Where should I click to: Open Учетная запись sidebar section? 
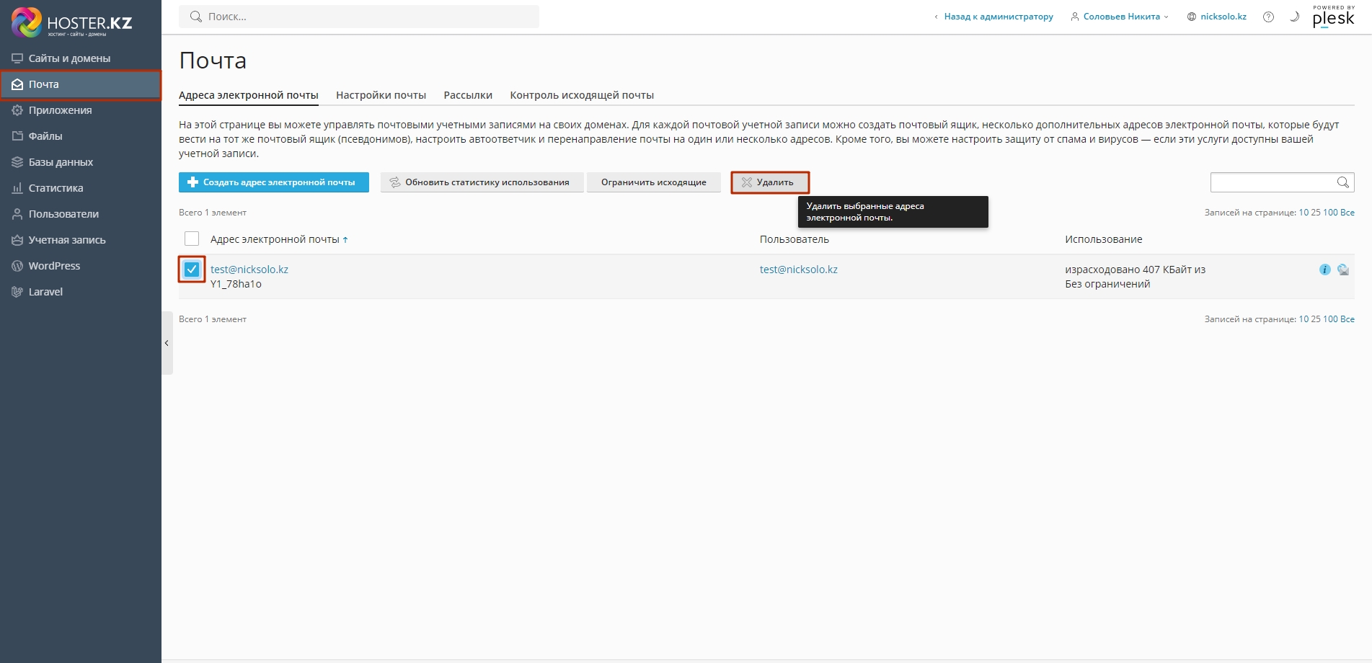pyautogui.click(x=81, y=240)
